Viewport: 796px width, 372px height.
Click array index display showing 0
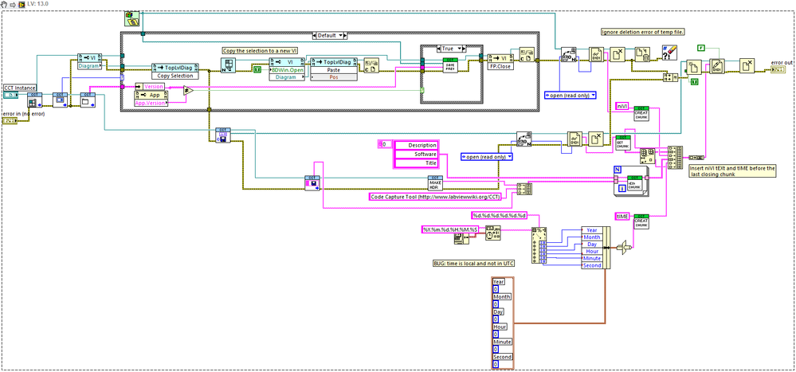point(385,145)
